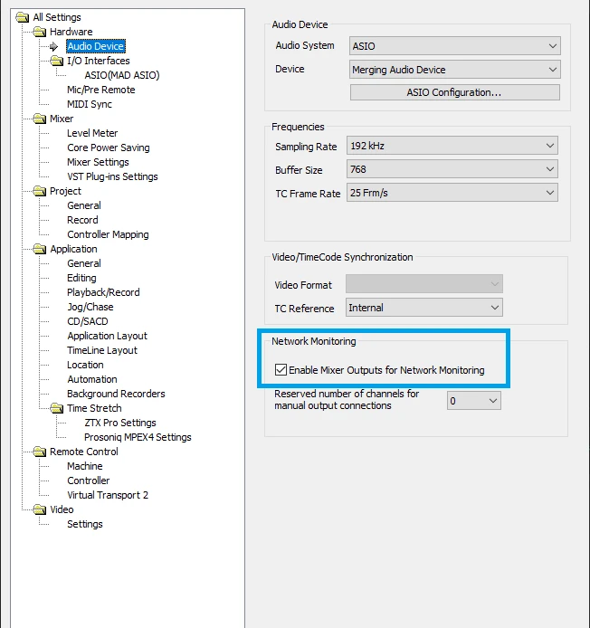Open Location settings

point(85,365)
